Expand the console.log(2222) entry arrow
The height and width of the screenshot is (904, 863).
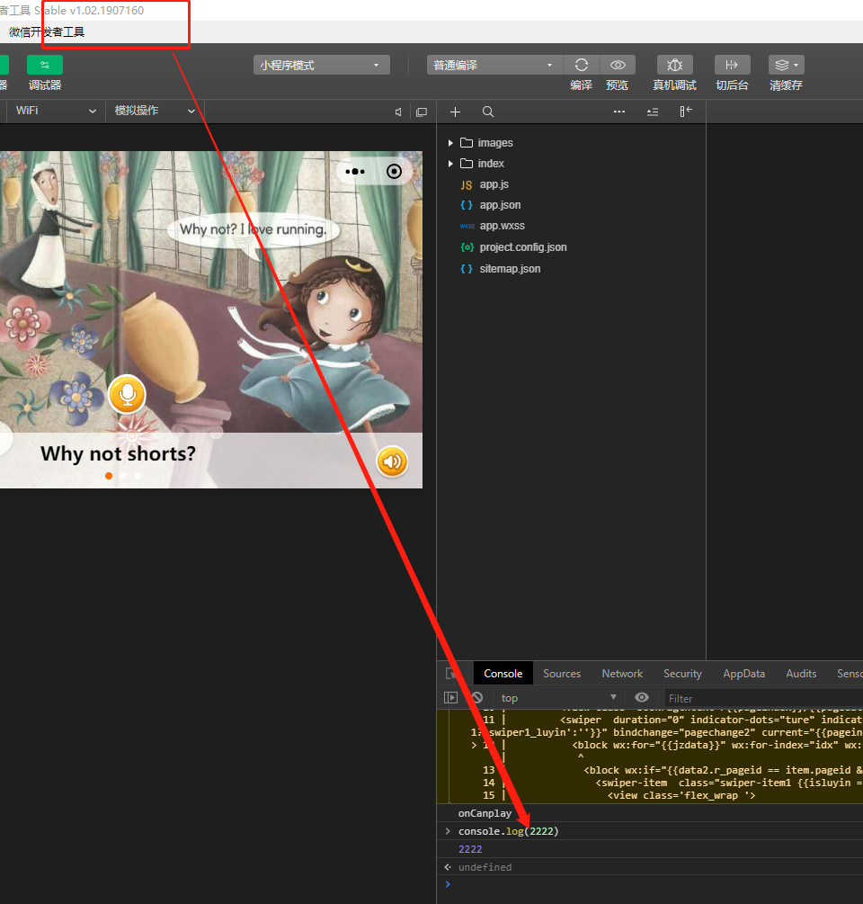pos(449,831)
